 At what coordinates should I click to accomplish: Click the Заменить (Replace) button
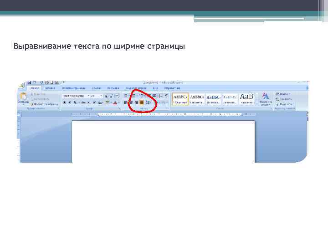(x=284, y=99)
